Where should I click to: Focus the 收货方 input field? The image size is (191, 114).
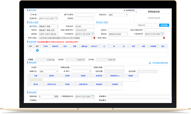118,30
